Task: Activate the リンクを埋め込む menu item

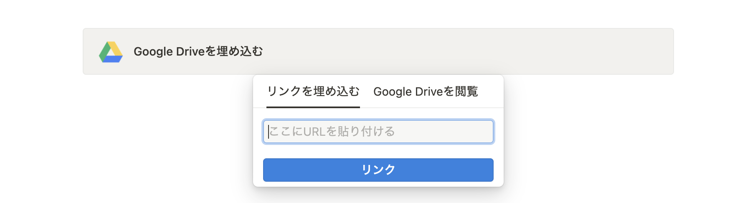Action: (313, 91)
